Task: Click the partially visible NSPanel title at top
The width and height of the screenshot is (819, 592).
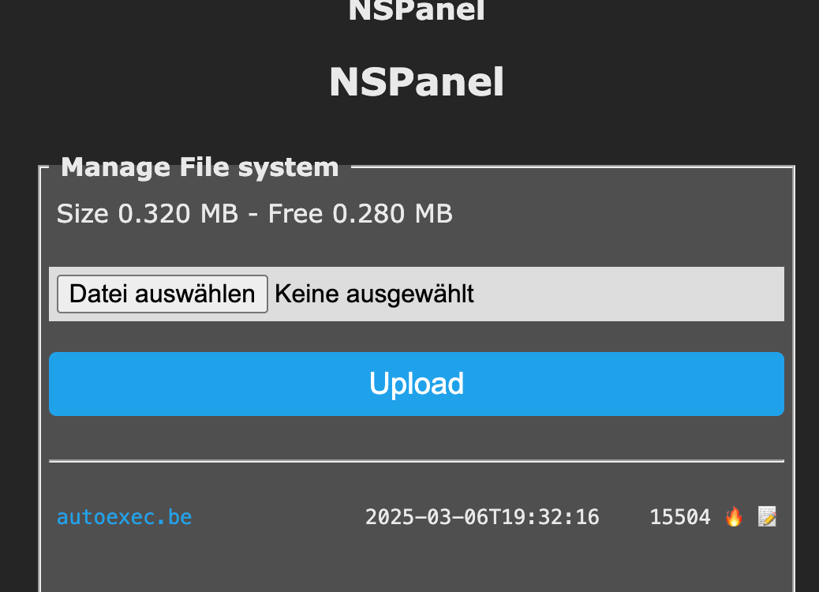Action: pyautogui.click(x=416, y=10)
